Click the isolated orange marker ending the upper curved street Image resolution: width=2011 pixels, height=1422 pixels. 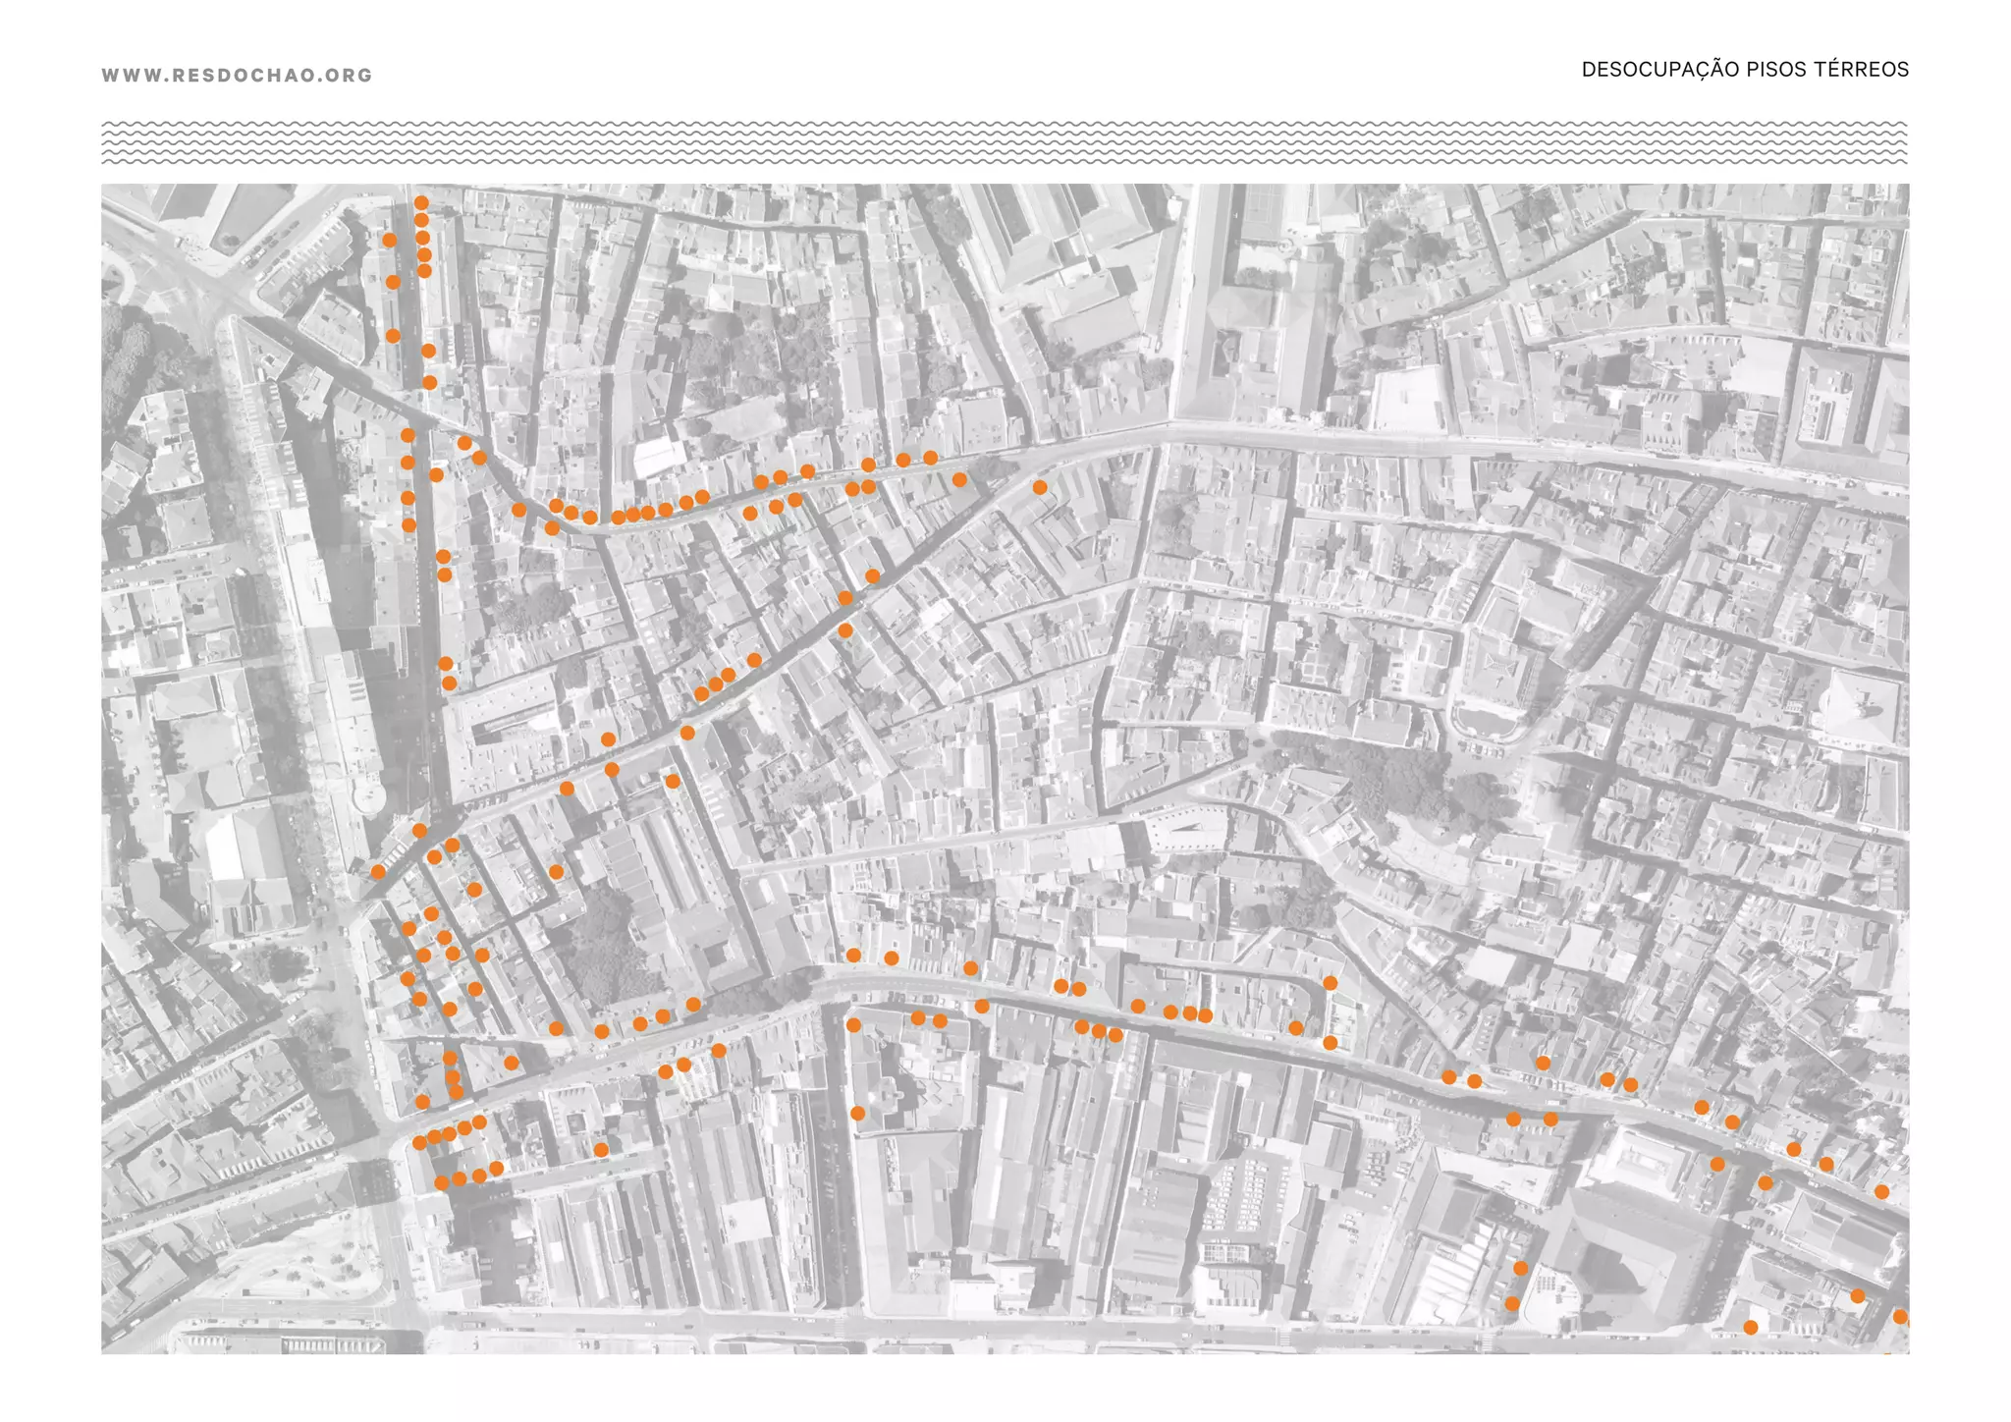(x=1040, y=487)
